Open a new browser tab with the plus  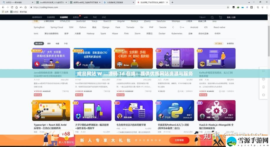tap(172, 2)
